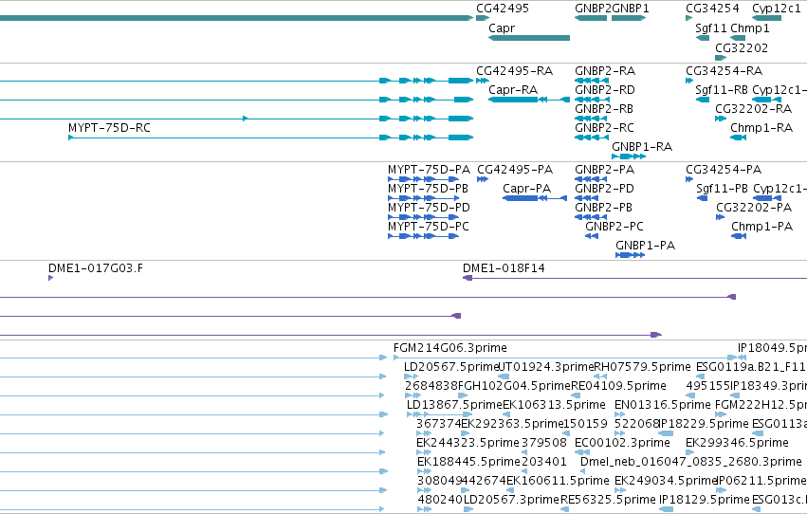
Task: Open transcript CG34254-RA
Action: coord(724,70)
